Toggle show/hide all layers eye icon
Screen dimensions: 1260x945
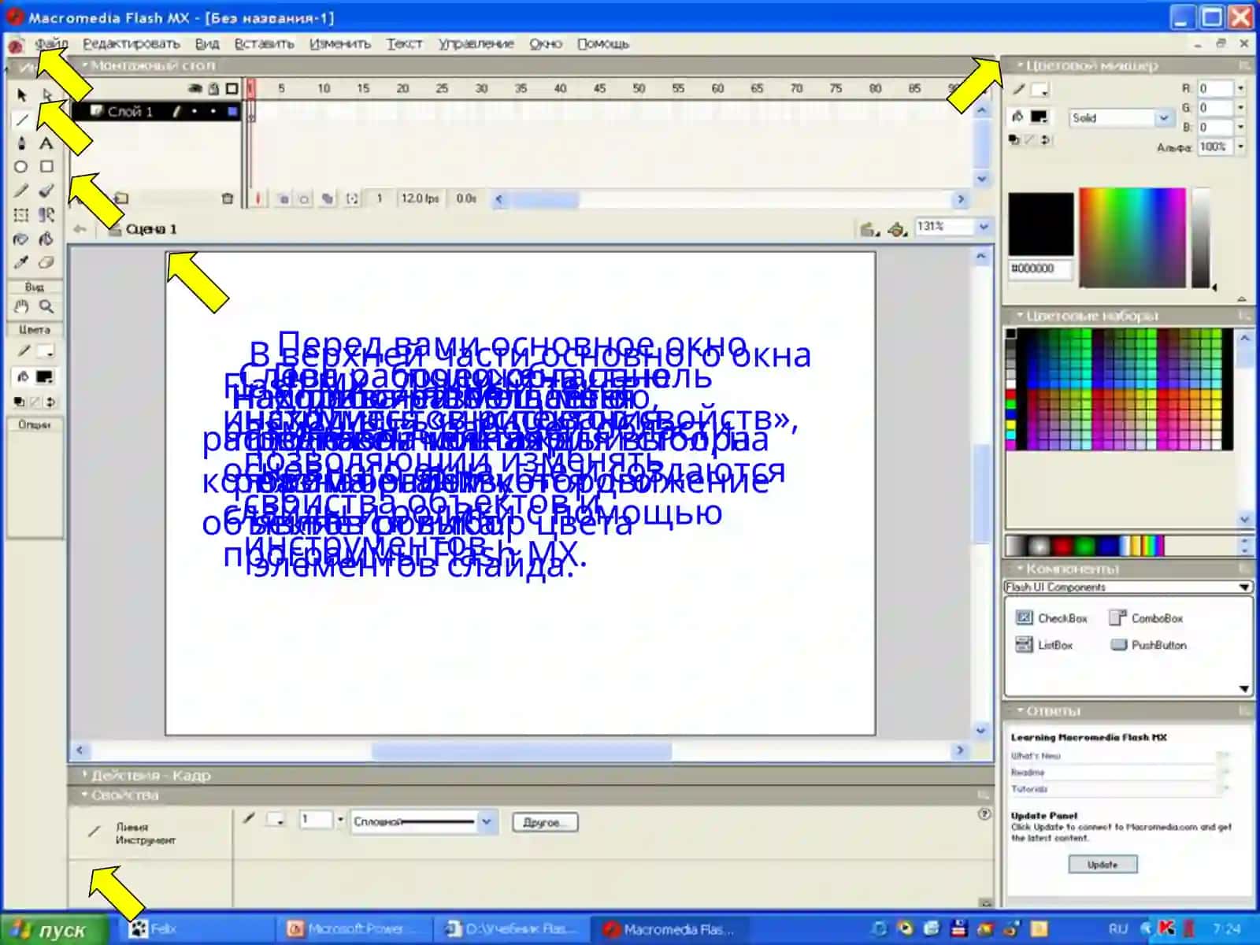tap(195, 89)
